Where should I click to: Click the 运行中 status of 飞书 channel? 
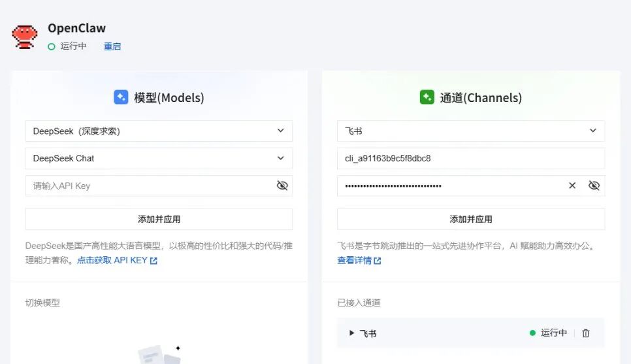pyautogui.click(x=548, y=333)
